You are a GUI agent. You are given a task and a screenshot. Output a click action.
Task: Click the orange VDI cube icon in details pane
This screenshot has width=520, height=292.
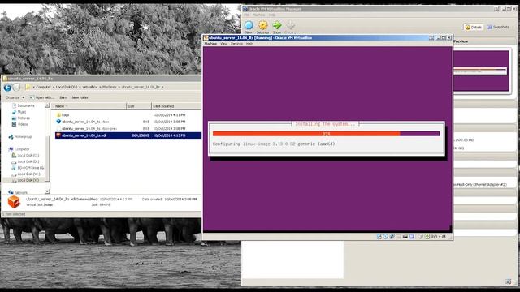(x=14, y=202)
